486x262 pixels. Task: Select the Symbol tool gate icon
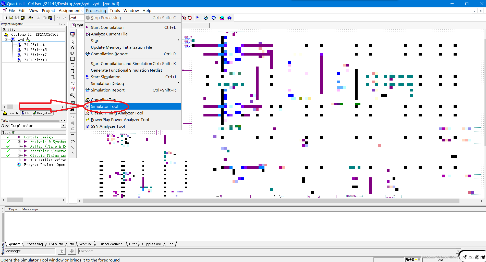73,53
